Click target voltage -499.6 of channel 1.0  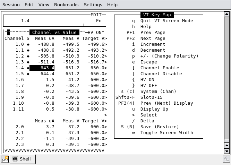(x=97, y=44)
